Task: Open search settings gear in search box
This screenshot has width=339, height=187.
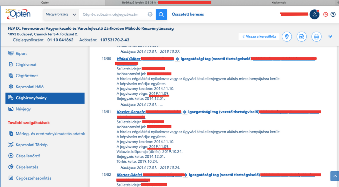Action: (150, 14)
